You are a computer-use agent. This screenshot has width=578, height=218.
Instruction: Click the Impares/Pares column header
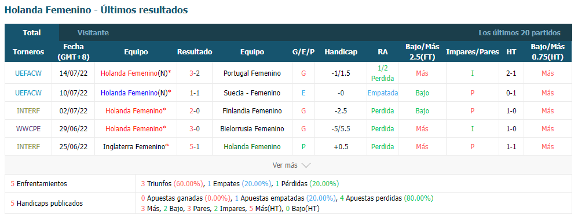[472, 52]
